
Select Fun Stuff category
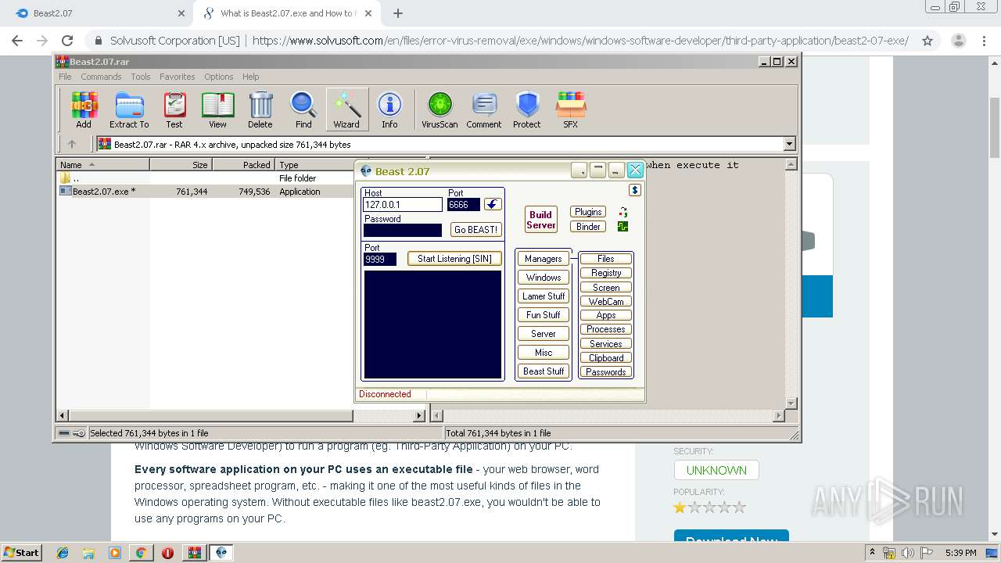click(544, 315)
